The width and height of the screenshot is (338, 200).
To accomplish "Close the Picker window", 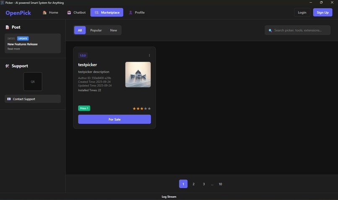I will tap(332, 3).
